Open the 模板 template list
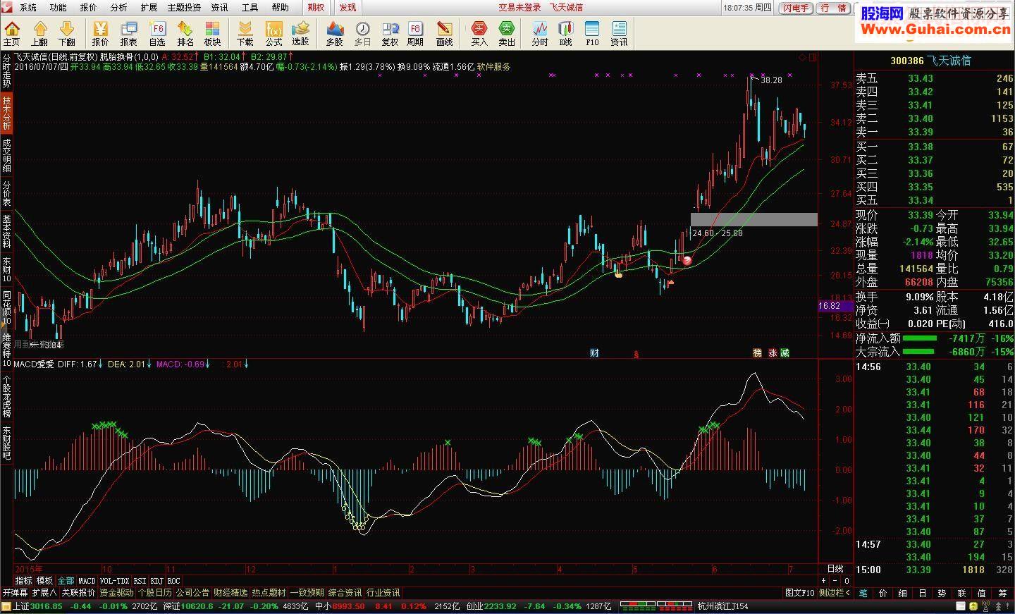Viewport: 1015px width, 614px height. (44, 581)
